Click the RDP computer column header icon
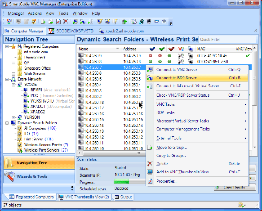The image size is (262, 211). tap(191, 49)
